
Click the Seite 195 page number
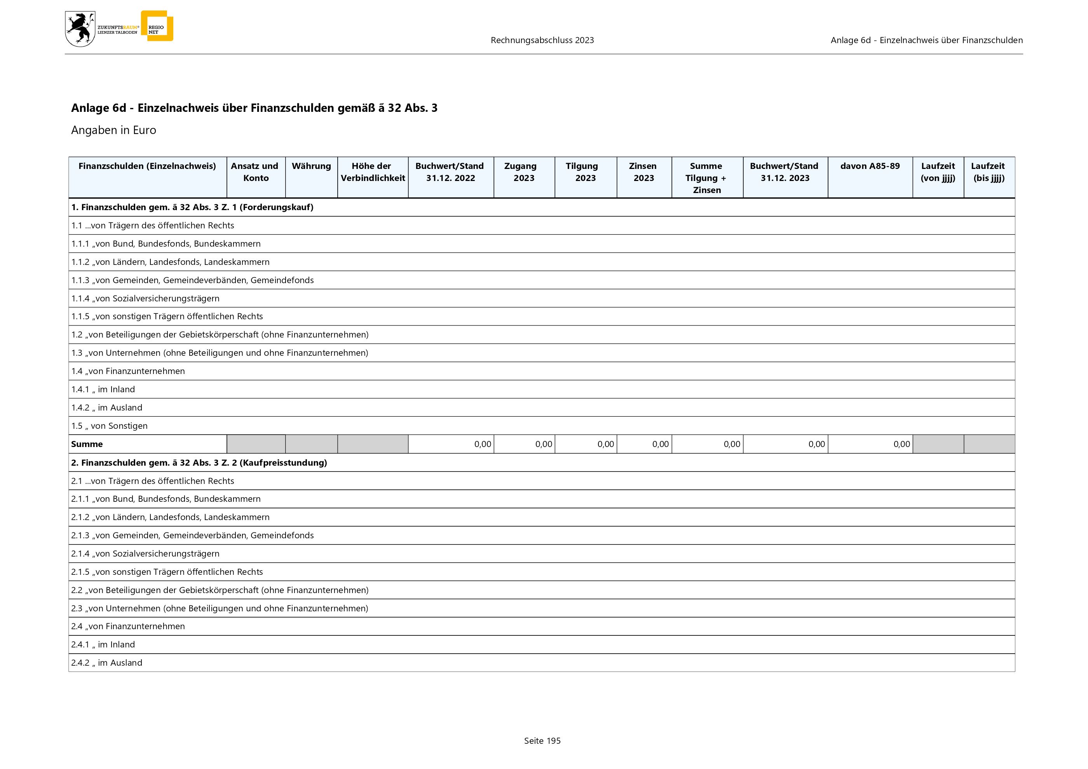[x=542, y=741]
